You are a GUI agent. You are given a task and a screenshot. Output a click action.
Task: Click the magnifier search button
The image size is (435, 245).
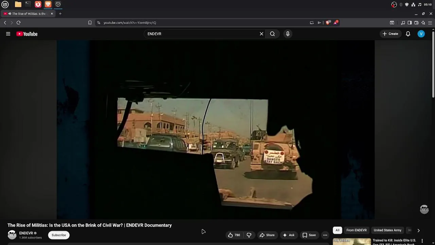pyautogui.click(x=272, y=34)
